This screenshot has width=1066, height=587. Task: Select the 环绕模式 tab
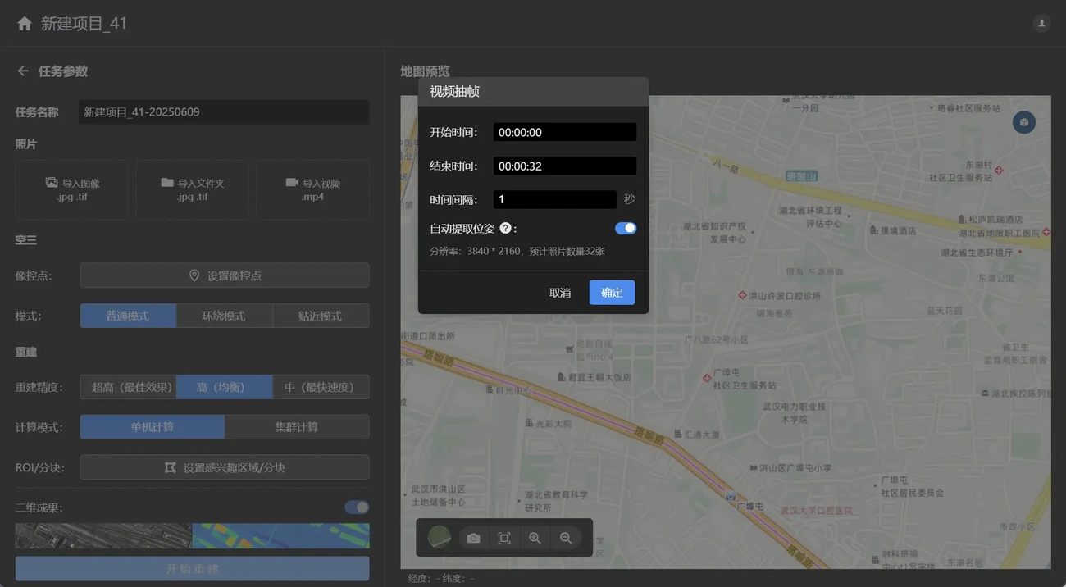pyautogui.click(x=224, y=316)
